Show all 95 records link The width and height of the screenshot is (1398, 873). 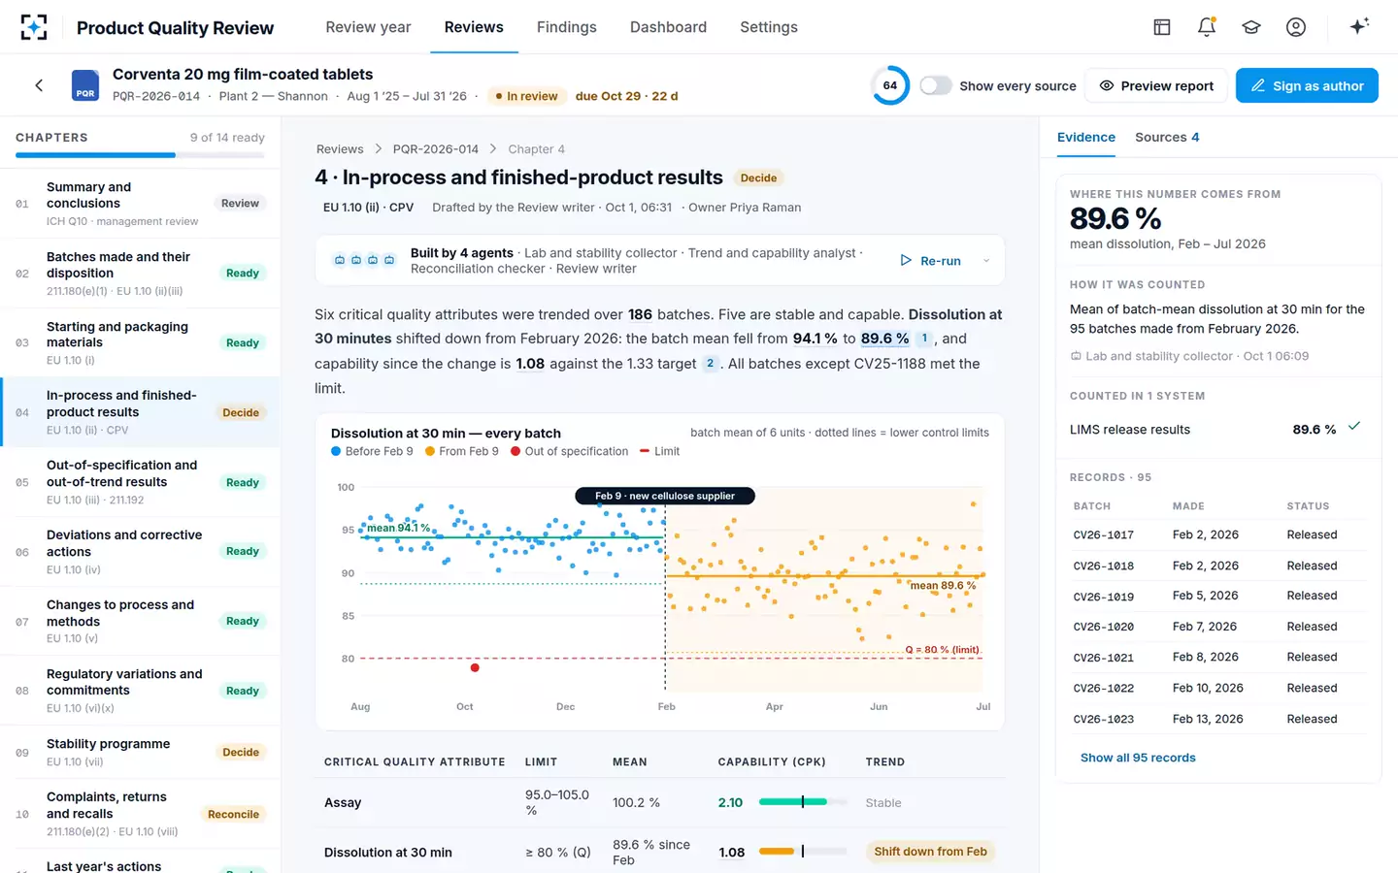coord(1138,758)
